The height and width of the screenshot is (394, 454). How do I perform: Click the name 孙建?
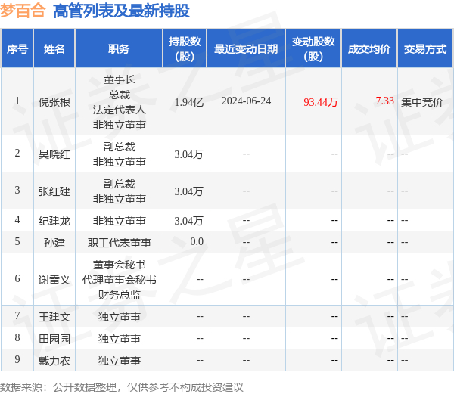(x=54, y=243)
